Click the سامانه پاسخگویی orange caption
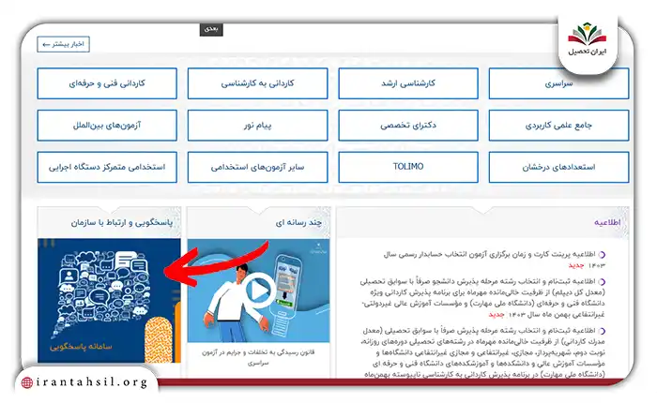The height and width of the screenshot is (403, 657). click(x=81, y=346)
